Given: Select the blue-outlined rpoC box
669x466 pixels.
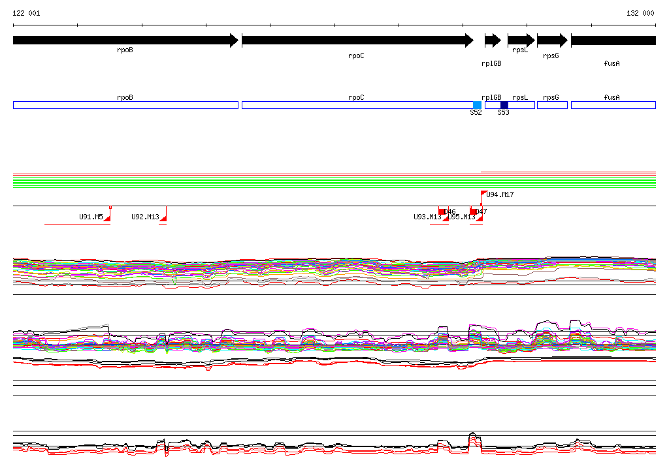Looking at the screenshot, I should point(357,105).
